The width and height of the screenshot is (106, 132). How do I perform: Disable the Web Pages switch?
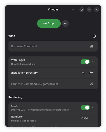[x=85, y=62]
